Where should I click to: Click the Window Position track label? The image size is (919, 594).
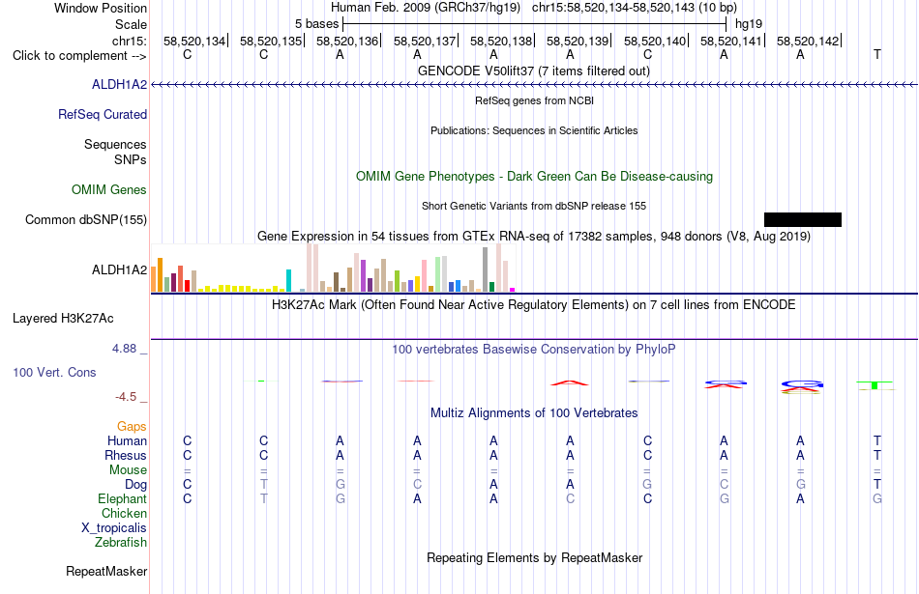pyautogui.click(x=101, y=8)
